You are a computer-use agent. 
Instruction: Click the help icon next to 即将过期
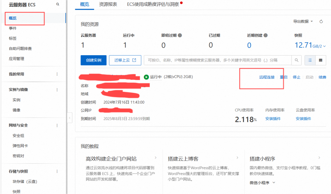coord(180,36)
